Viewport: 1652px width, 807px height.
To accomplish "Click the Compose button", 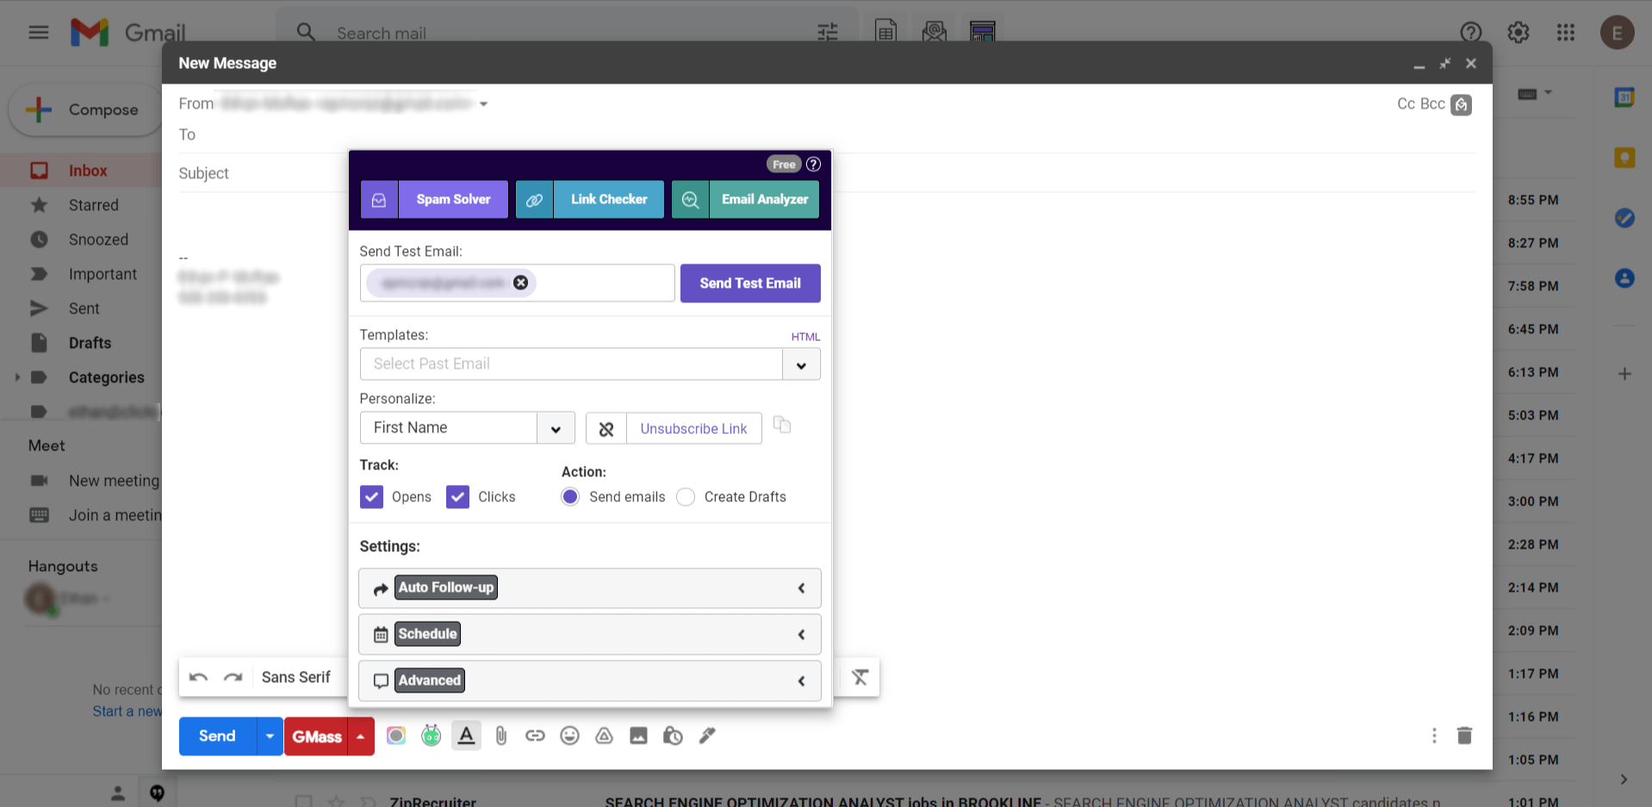I will (84, 110).
